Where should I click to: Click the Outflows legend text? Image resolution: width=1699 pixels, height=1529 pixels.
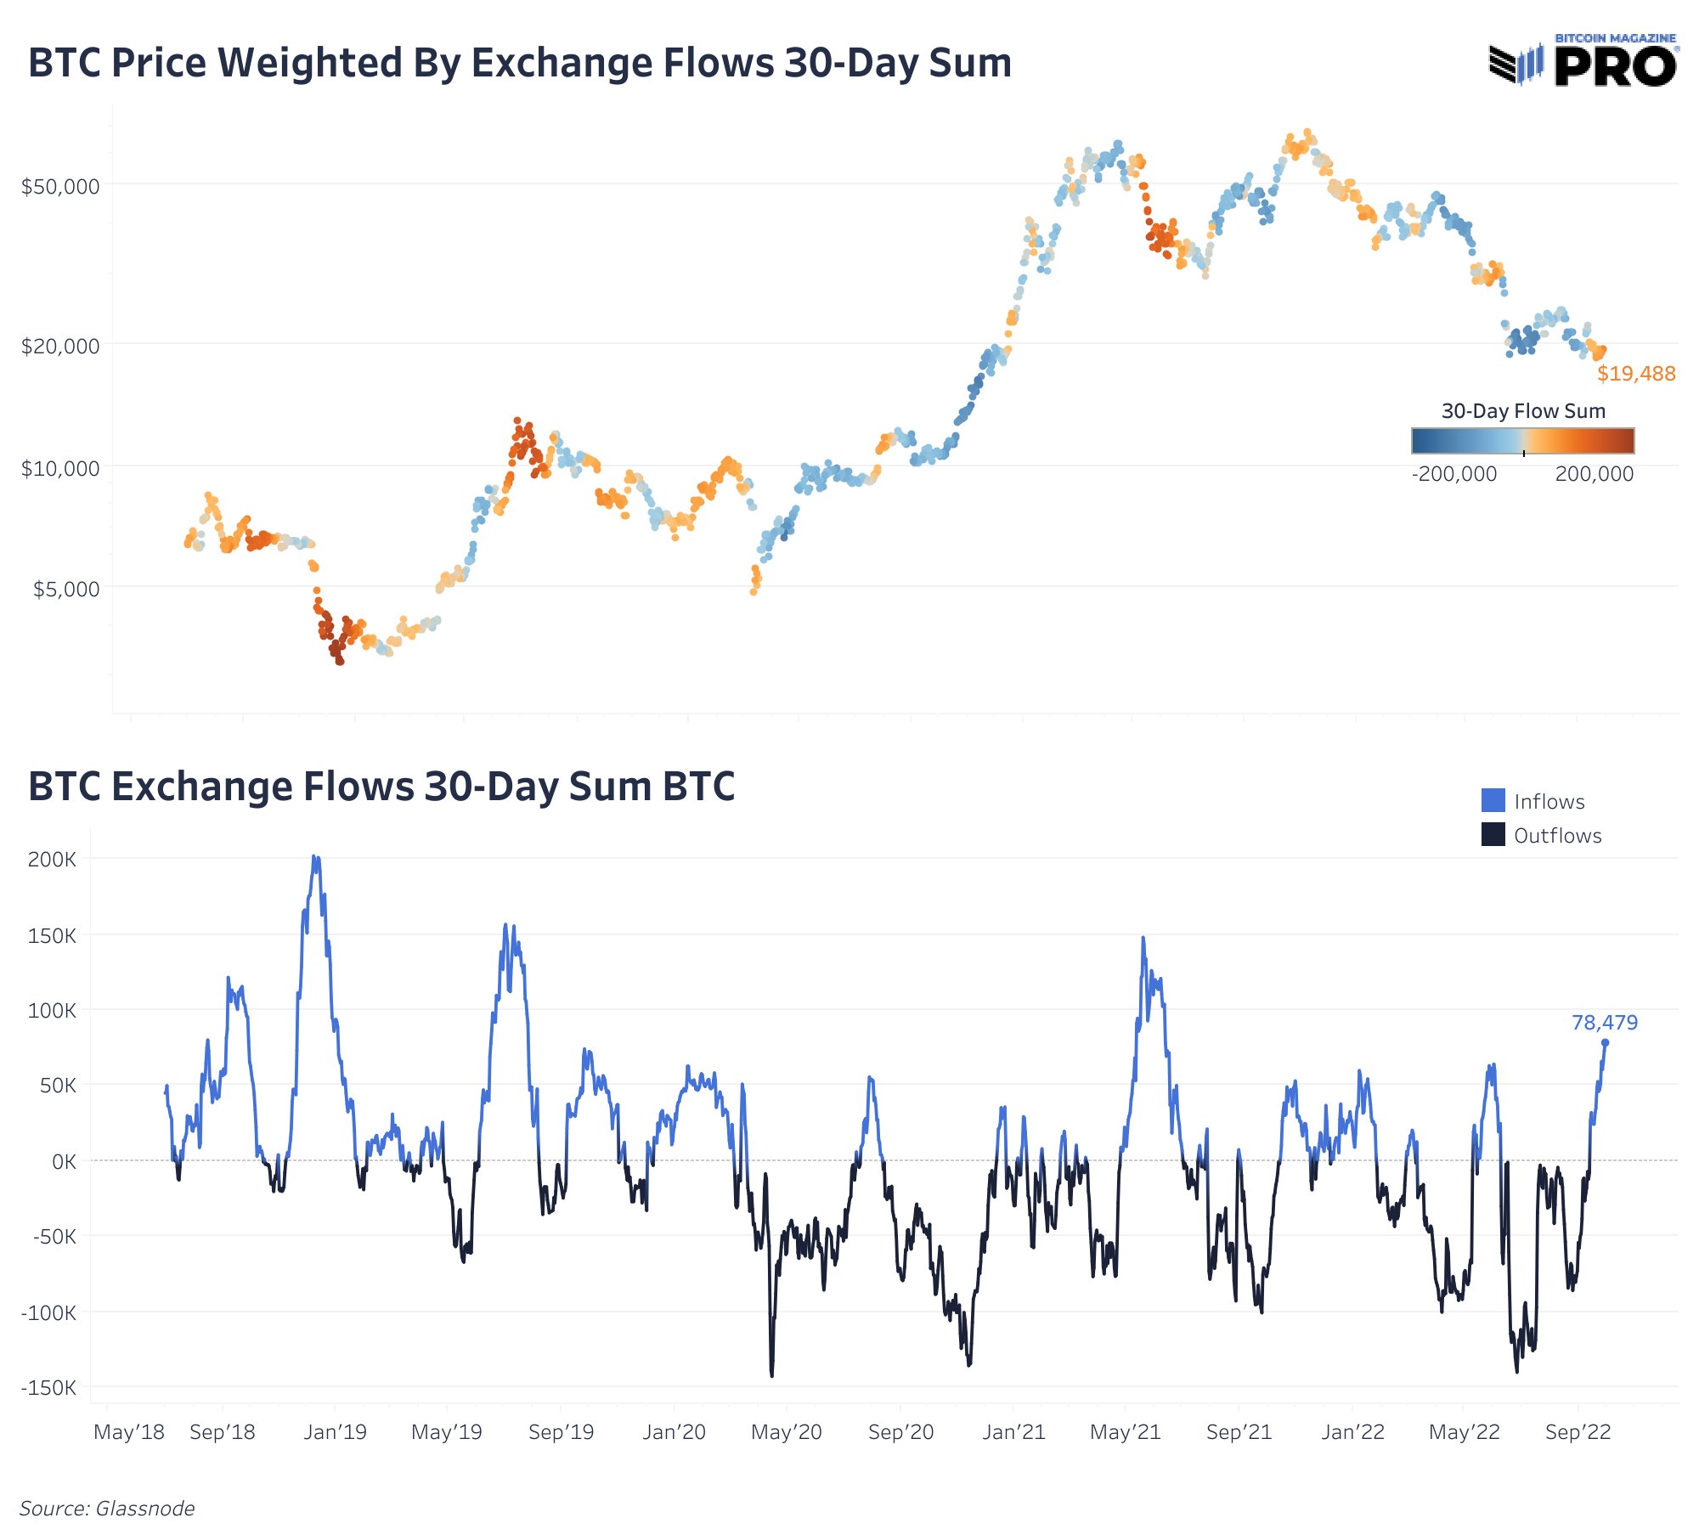point(1558,835)
